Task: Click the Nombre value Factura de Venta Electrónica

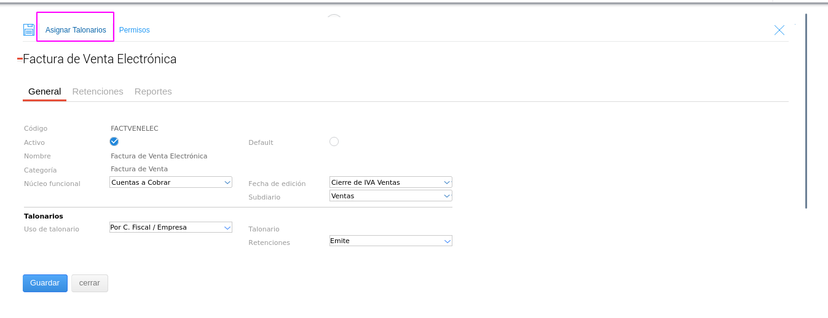Action: click(x=159, y=156)
